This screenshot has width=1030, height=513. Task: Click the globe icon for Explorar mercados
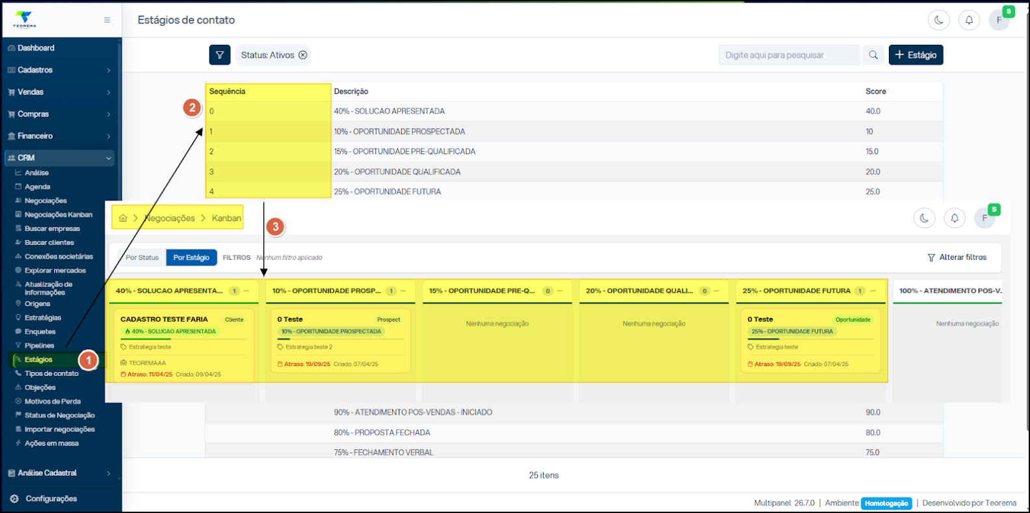[x=18, y=270]
